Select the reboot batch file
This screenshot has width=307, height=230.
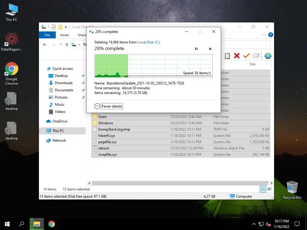(x=181, y=148)
